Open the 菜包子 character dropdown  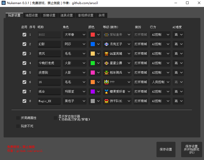click(x=75, y=101)
